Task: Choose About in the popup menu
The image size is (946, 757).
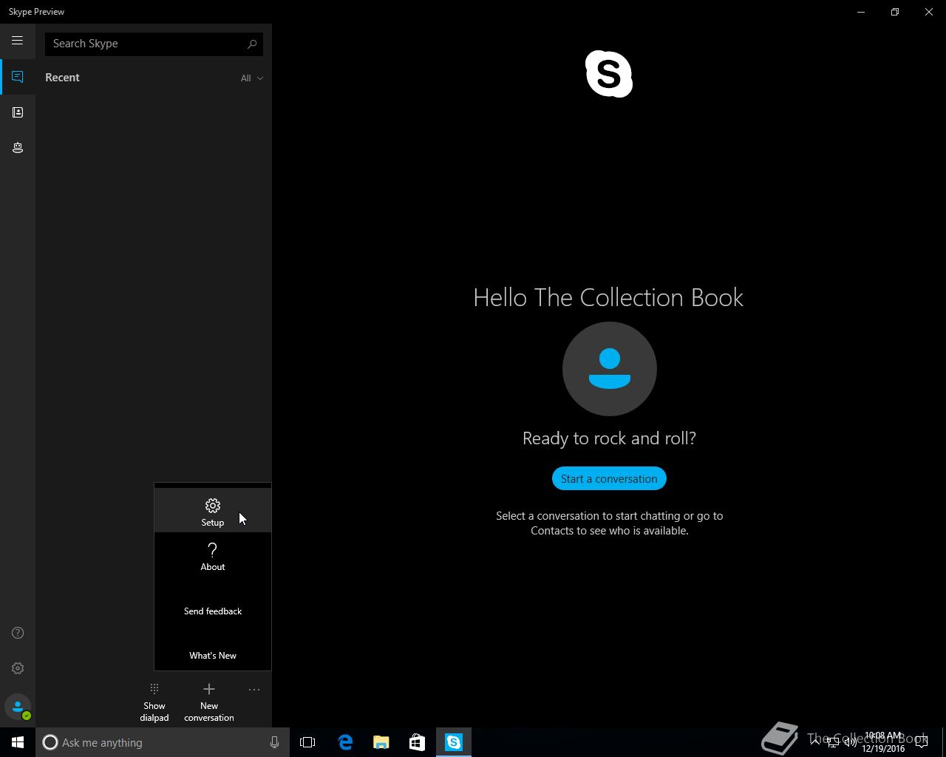Action: coord(213,556)
